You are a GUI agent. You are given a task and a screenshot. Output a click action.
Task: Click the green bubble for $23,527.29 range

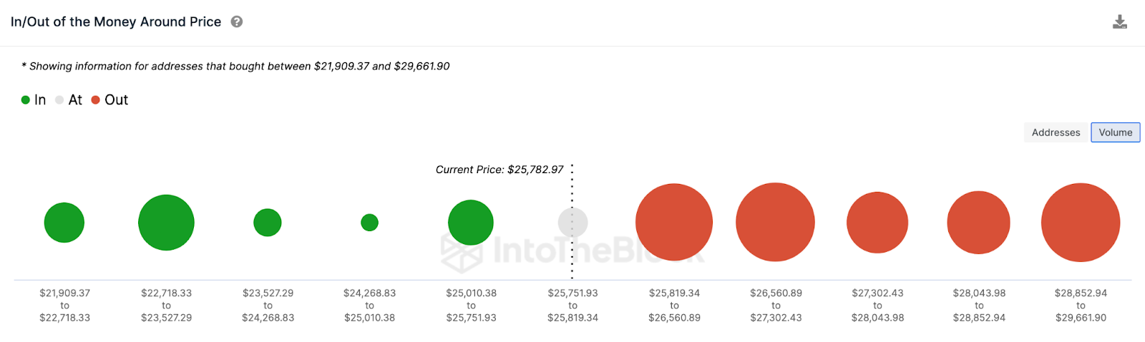(x=268, y=223)
